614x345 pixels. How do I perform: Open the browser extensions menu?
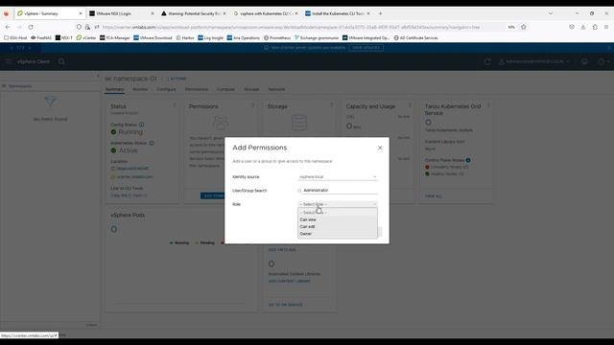click(595, 27)
